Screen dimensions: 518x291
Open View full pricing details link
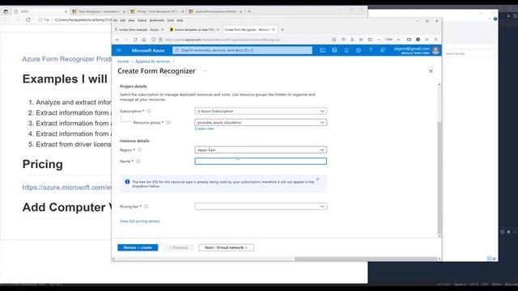[x=140, y=221]
